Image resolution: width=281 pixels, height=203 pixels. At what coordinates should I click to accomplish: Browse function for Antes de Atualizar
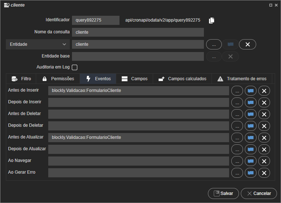click(x=237, y=138)
